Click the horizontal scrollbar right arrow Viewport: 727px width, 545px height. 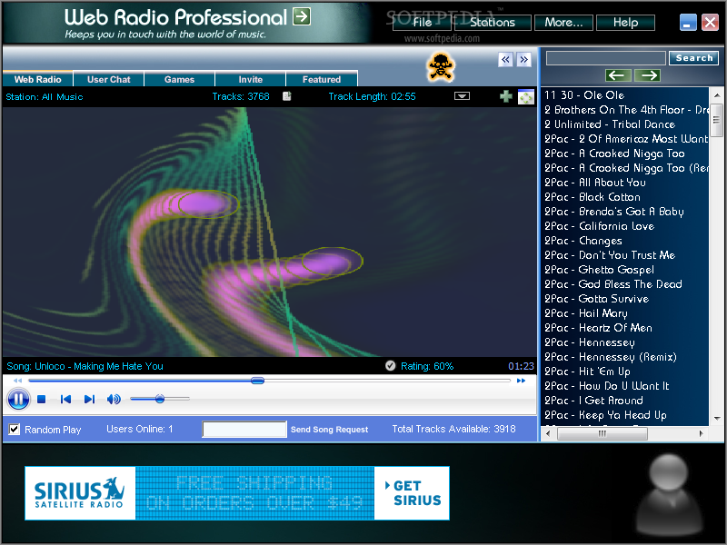tap(701, 433)
